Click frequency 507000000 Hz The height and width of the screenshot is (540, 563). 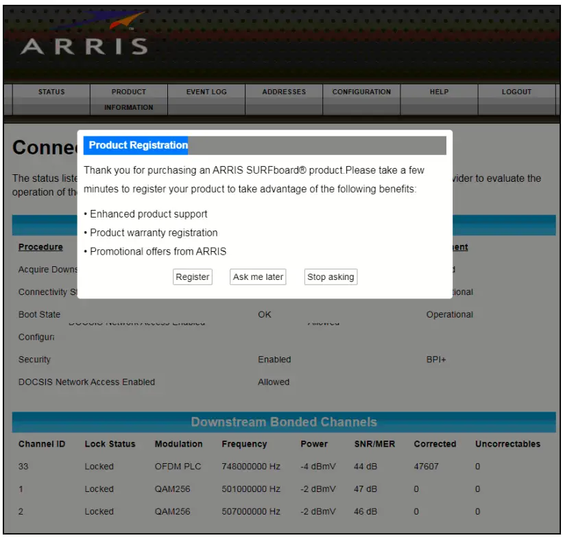click(x=250, y=512)
